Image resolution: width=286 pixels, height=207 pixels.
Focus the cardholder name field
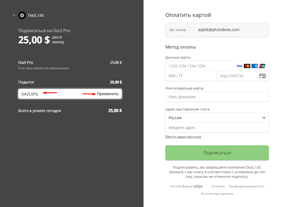tap(217, 97)
